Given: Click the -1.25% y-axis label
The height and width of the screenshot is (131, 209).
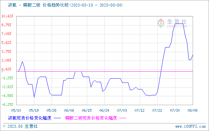Looking at the screenshot, I should click(7, 78).
